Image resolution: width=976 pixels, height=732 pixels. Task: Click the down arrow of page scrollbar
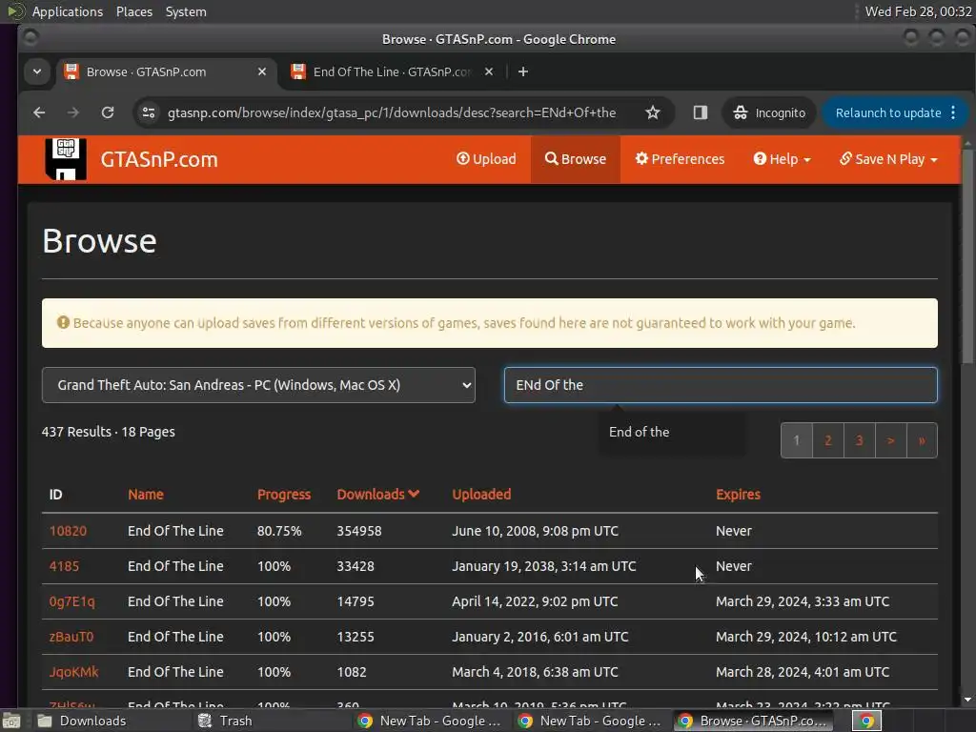pyautogui.click(x=967, y=700)
